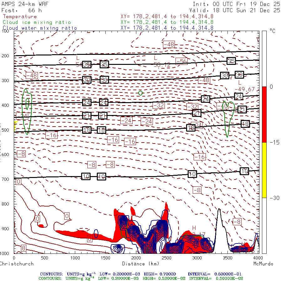Click the green 'INTERVAL= 0.50000E-02' text
The width and height of the screenshot is (282, 282).
coord(216,279)
